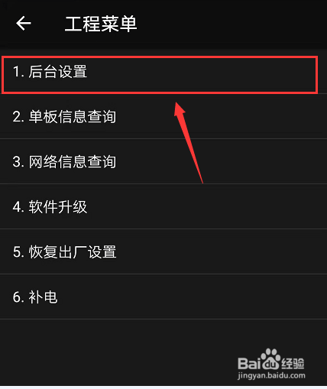The image size is (327, 389).
Task: Click the 工程菜单 title text
Action: pyautogui.click(x=101, y=24)
